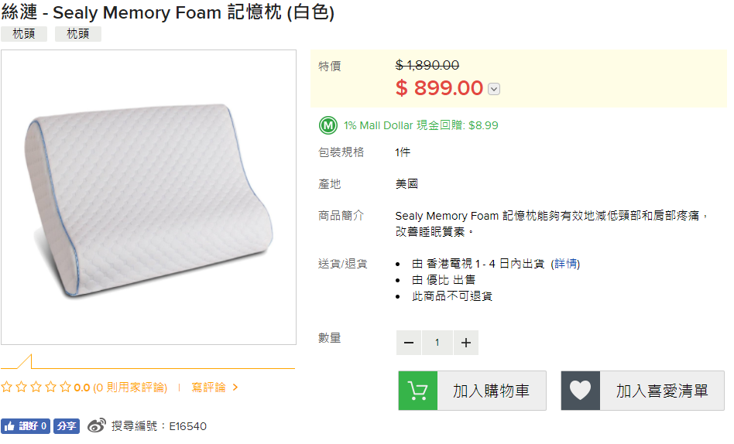734x444 pixels.
Task: Click the first rating star
Action: pyautogui.click(x=6, y=388)
